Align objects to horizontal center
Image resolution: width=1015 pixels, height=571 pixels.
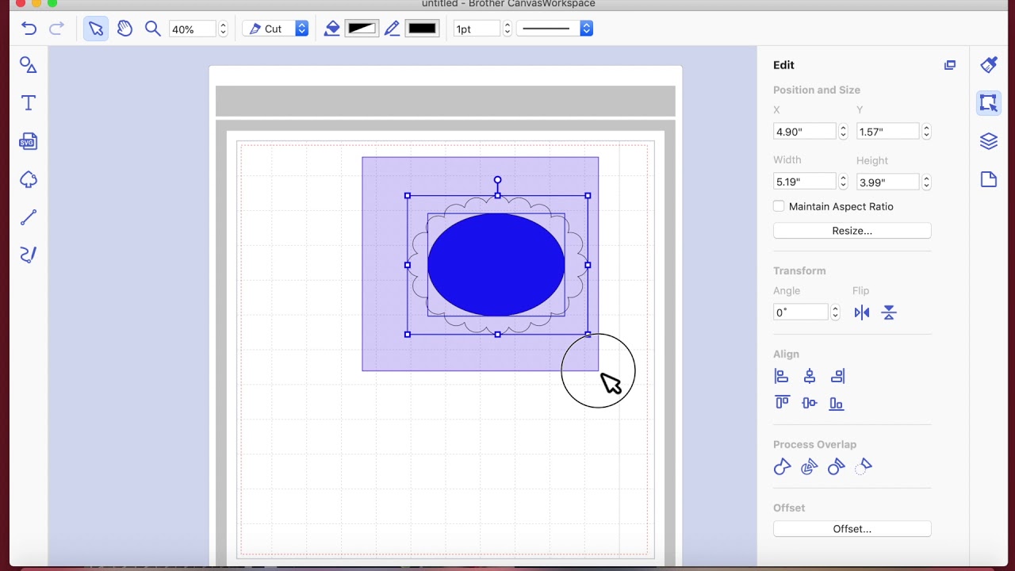810,377
